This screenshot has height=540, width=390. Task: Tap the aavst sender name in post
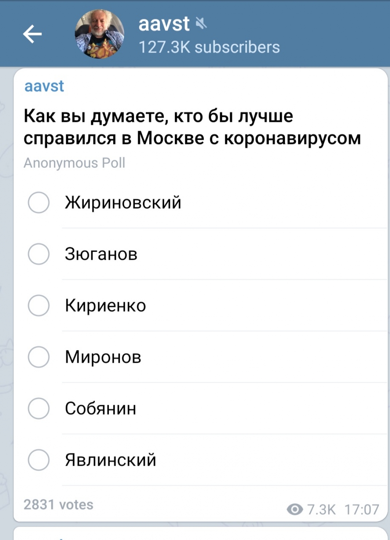pyautogui.click(x=44, y=86)
